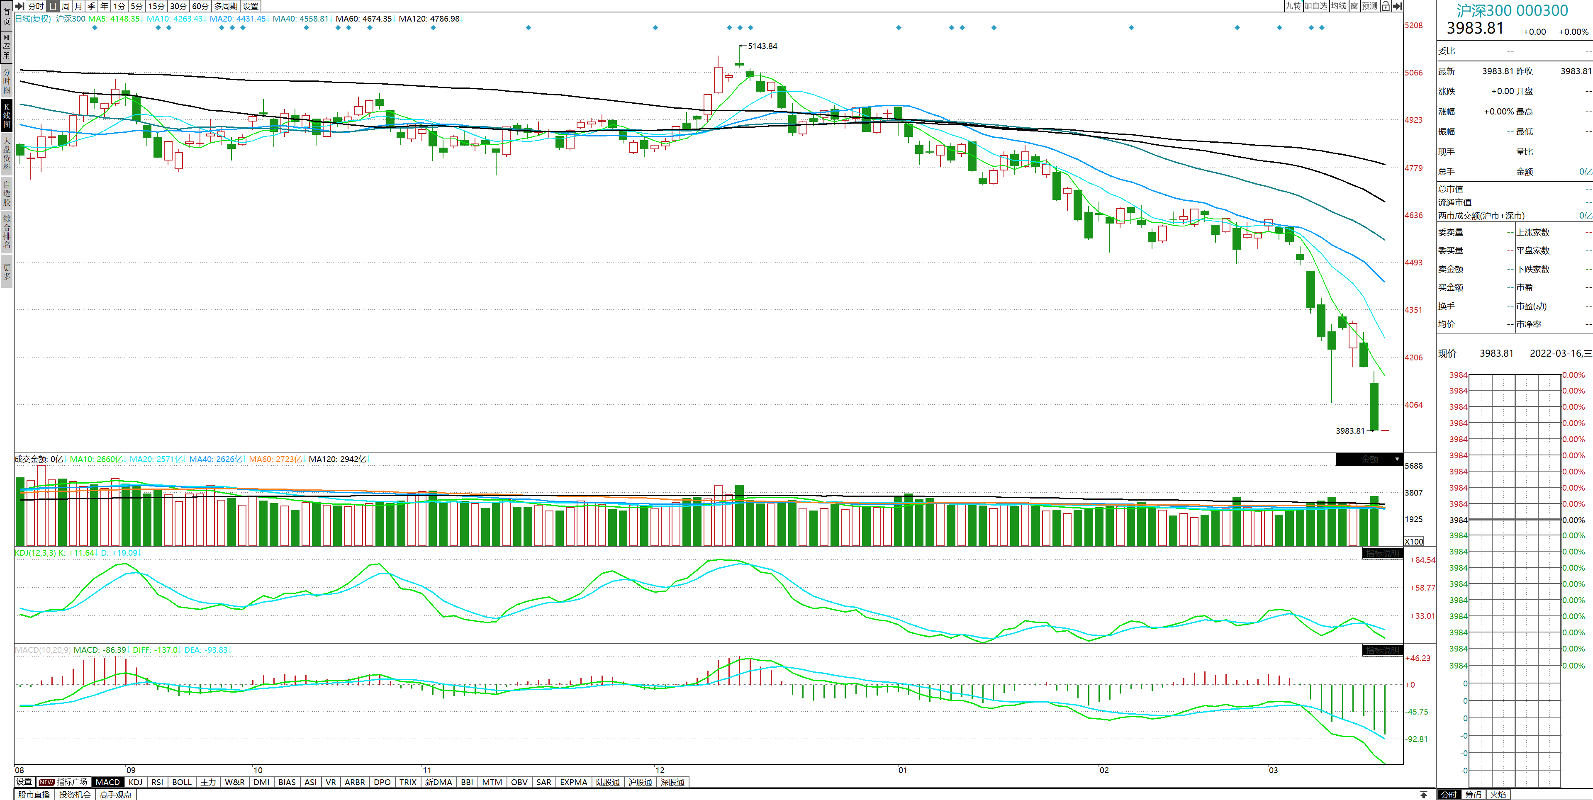Screen dimensions: 1593x800
Task: Expand 指标说明 on the KDJ panel
Action: point(1382,553)
